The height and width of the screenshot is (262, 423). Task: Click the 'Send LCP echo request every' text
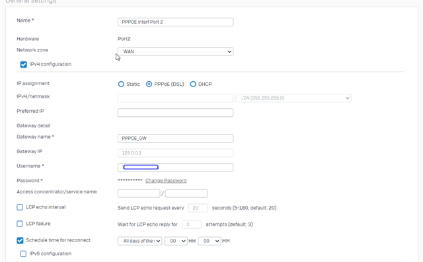[x=151, y=208]
